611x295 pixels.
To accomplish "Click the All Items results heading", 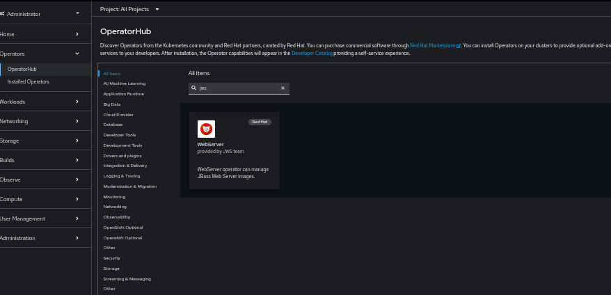I will 199,73.
